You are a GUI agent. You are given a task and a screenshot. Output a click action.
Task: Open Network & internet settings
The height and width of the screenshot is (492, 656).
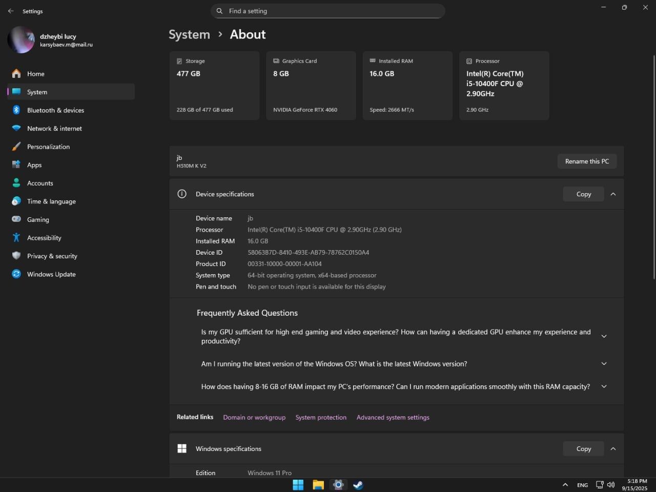point(71,128)
